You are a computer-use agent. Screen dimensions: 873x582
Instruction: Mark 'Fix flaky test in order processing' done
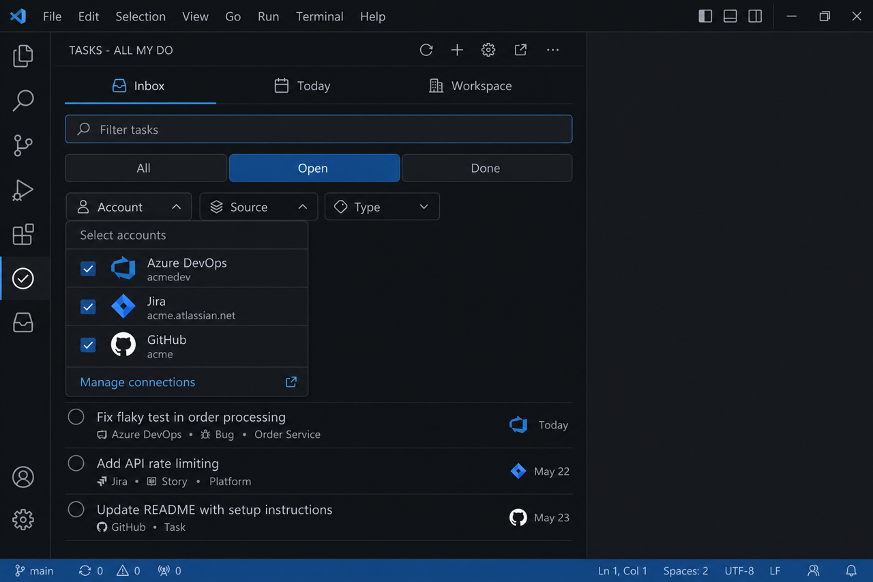[76, 417]
